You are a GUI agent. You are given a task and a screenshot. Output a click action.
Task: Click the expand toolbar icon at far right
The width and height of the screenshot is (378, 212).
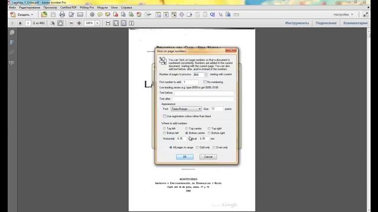(x=366, y=15)
